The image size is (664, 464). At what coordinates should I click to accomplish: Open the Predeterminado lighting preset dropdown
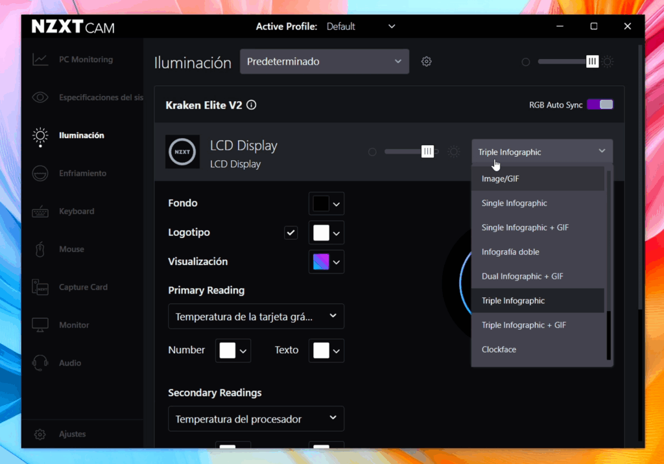[324, 62]
